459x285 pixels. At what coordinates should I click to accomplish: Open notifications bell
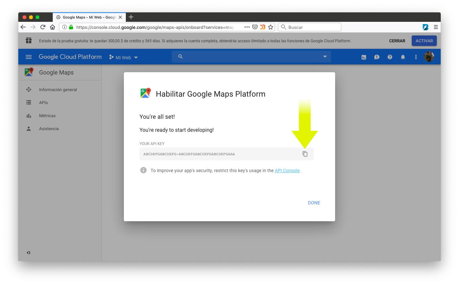[x=403, y=57]
